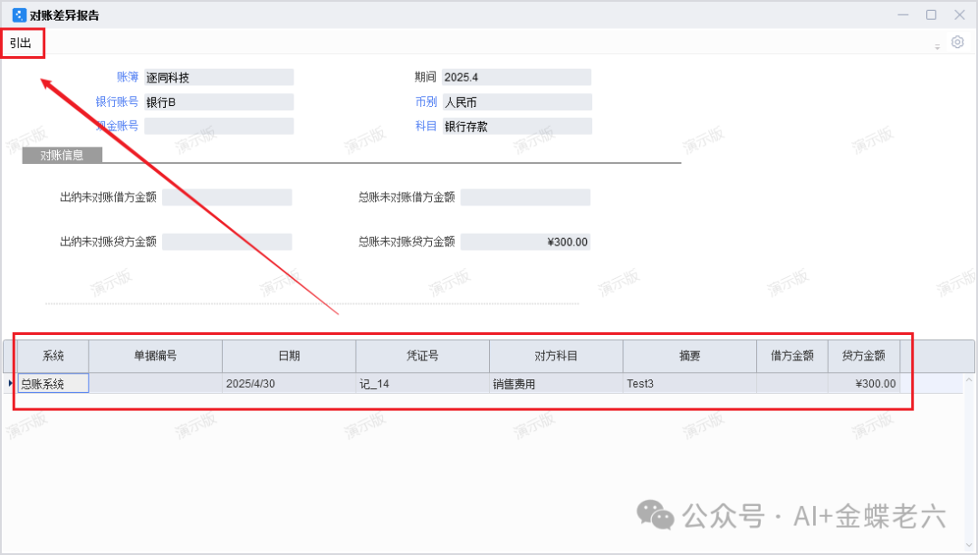Open the settings gear icon
The image size is (978, 555).
(957, 43)
